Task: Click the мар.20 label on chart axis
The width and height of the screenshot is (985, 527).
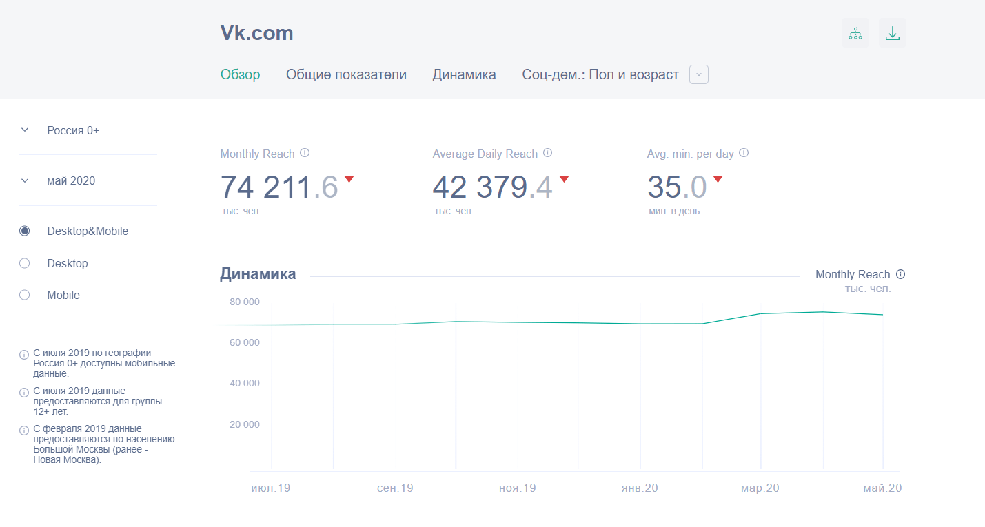Action: click(x=760, y=488)
